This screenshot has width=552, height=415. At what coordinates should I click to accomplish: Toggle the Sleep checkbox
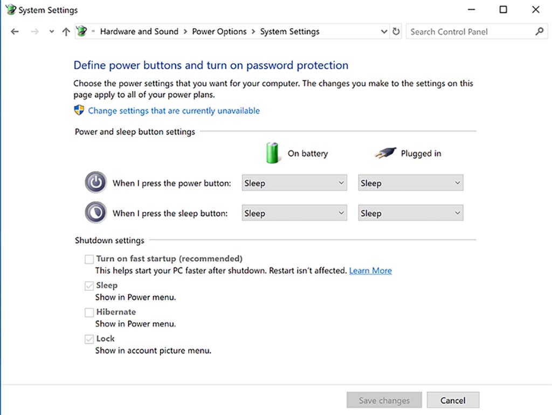89,285
